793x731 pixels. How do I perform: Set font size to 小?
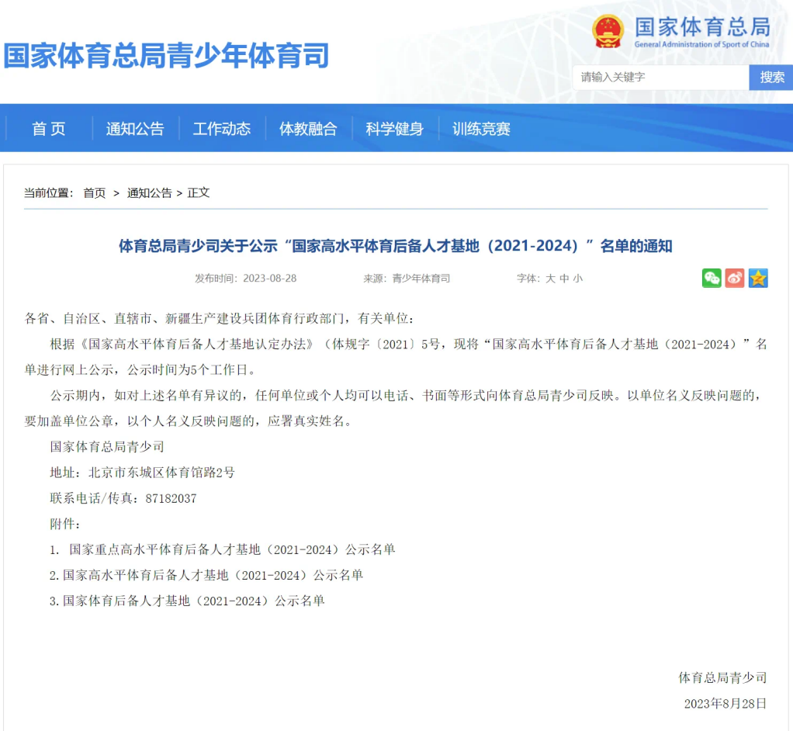[x=577, y=279]
